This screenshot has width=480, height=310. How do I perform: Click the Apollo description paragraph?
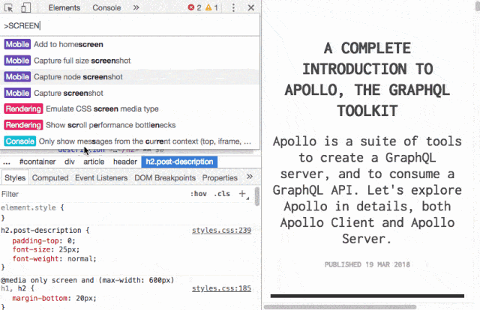point(367,190)
